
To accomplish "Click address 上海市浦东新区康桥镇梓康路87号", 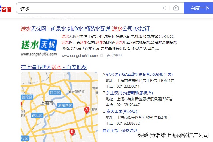I will tap(145, 99).
